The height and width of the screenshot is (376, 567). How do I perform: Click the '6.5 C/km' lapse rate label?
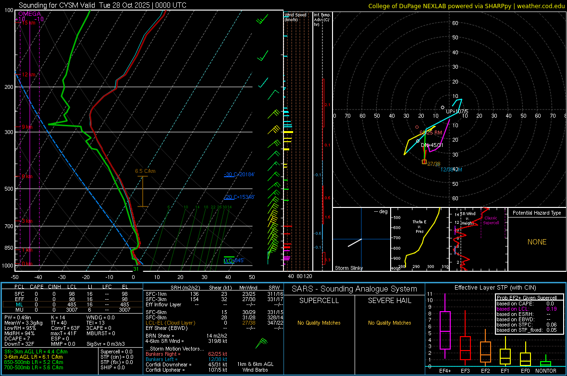[146, 171]
